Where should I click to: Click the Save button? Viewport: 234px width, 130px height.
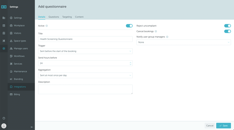pos(223,126)
